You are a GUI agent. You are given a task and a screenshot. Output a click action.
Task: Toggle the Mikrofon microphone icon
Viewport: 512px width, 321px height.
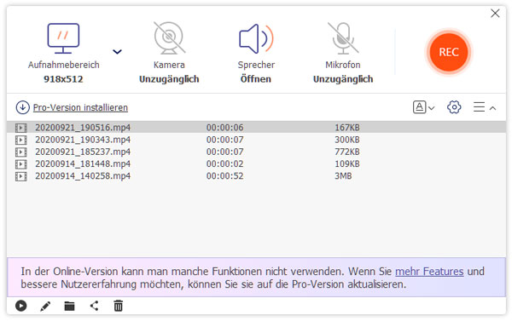tap(343, 37)
